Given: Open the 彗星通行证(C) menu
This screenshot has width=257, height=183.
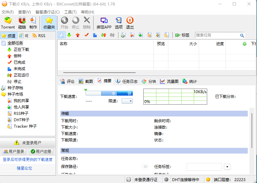Looking at the screenshot, I should click(x=48, y=12).
